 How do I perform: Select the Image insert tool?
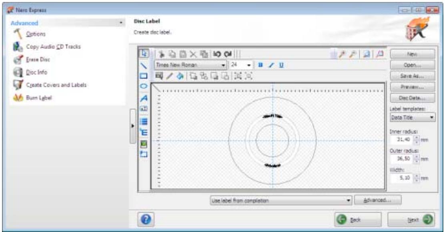point(144,144)
